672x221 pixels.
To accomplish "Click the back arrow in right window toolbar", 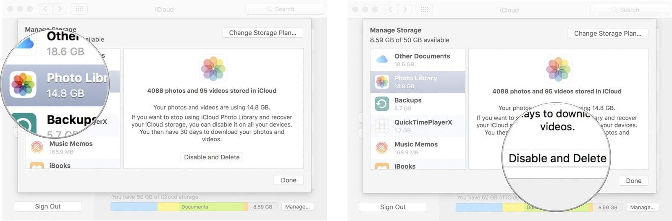I will point(390,10).
